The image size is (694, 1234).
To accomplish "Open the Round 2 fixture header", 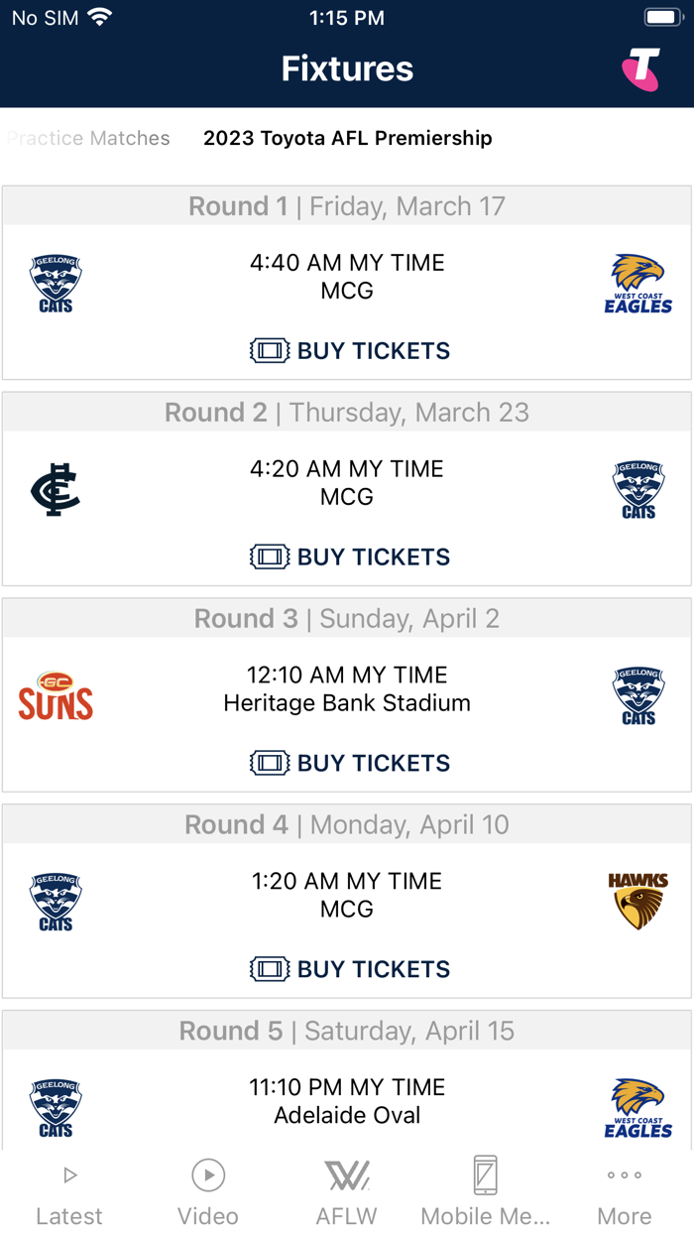I will [347, 412].
